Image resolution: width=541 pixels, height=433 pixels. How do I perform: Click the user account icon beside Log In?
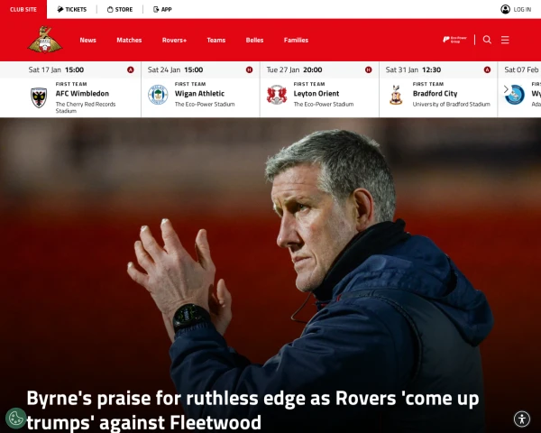coord(505,9)
